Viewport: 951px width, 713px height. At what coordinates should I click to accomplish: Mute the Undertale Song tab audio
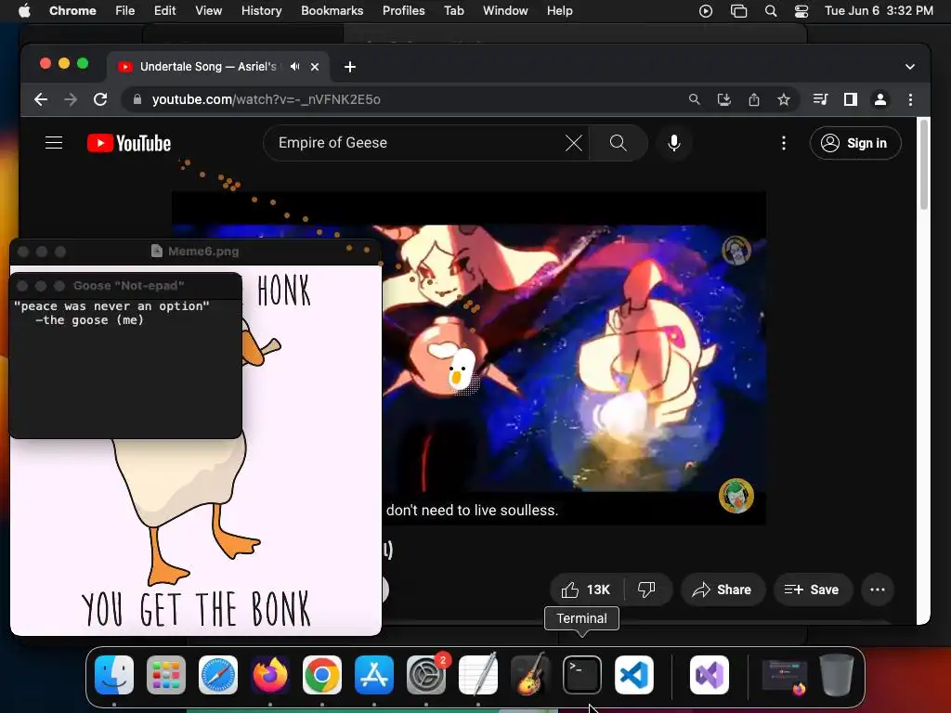click(294, 67)
